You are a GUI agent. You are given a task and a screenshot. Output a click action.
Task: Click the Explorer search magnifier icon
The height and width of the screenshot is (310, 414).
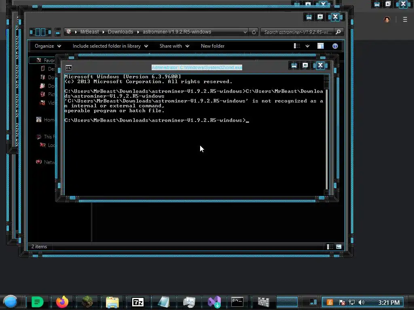(x=338, y=32)
